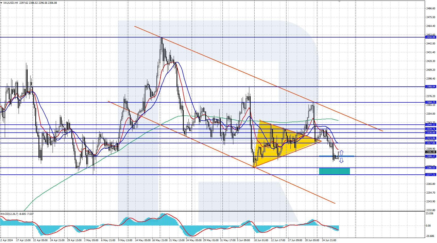Select the 2277.21 price level label
437x243 pixels.
click(x=430, y=175)
